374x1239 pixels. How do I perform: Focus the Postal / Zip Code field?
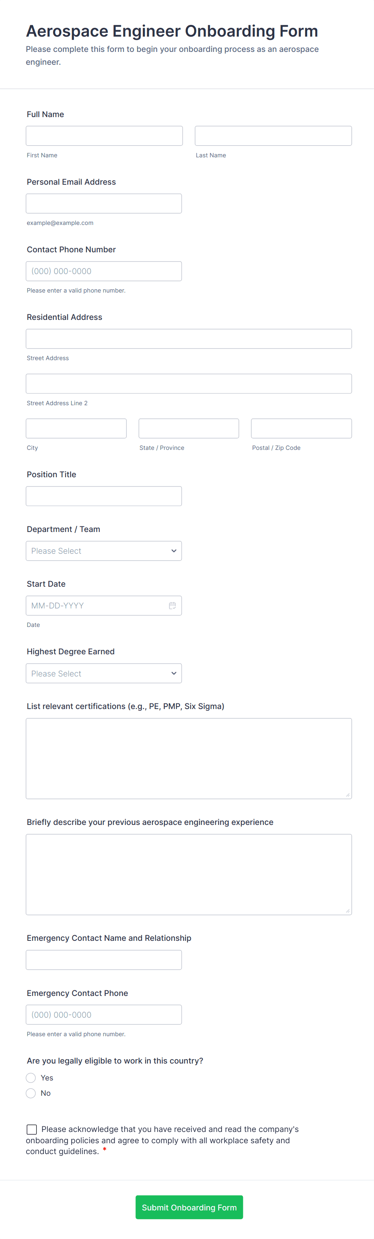point(301,428)
